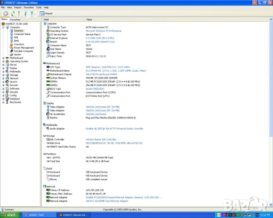
Task: Click the EVEREST v5.00.1650 root icon
Action: tap(3, 24)
